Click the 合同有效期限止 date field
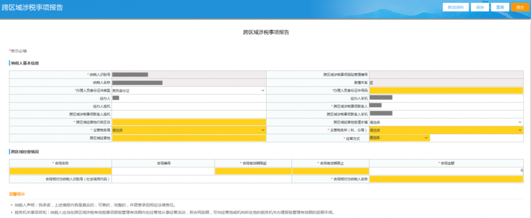The height and width of the screenshot is (218, 531). [330, 171]
